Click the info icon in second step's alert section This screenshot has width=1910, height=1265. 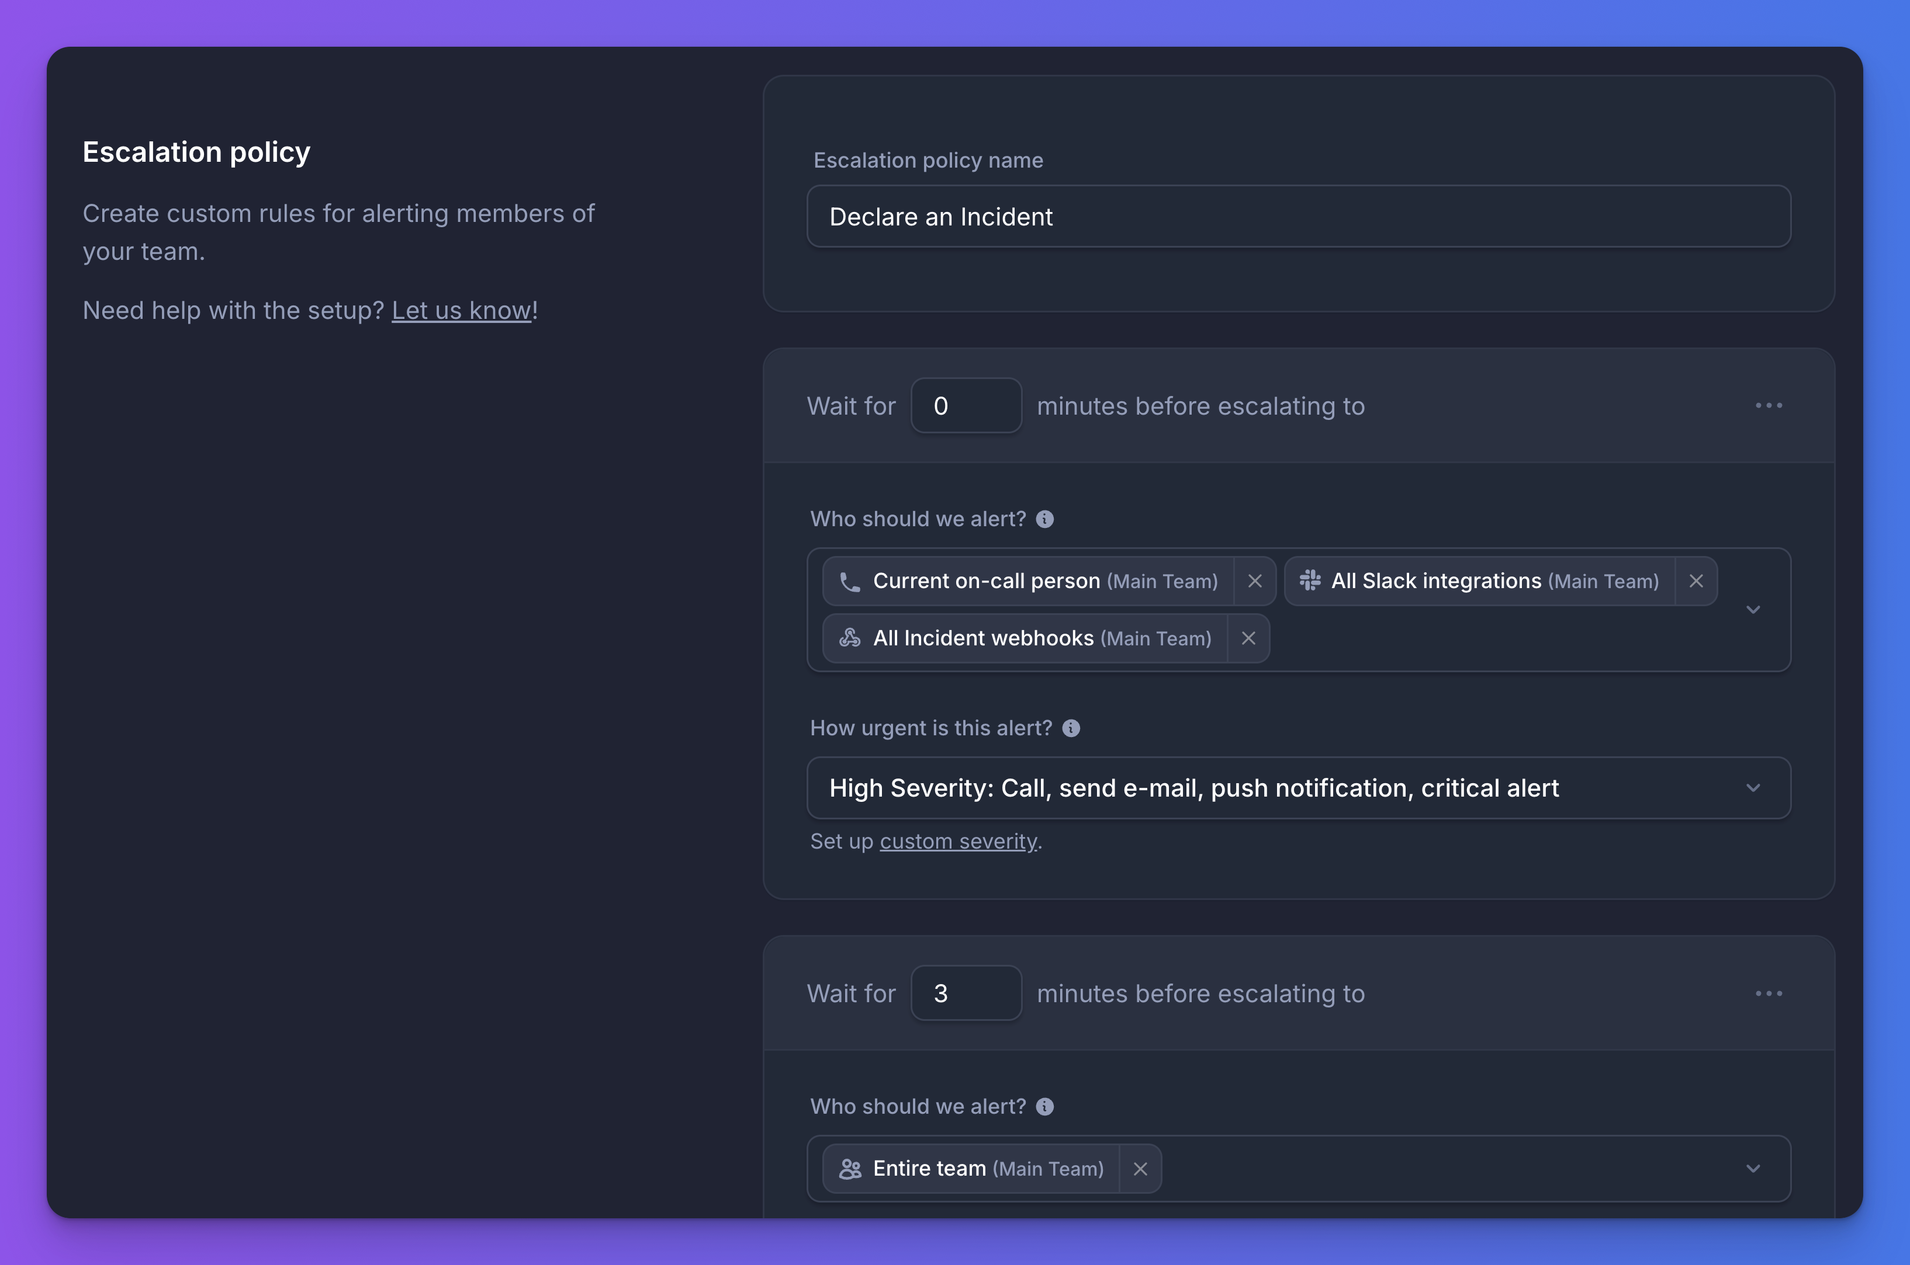click(1044, 1106)
